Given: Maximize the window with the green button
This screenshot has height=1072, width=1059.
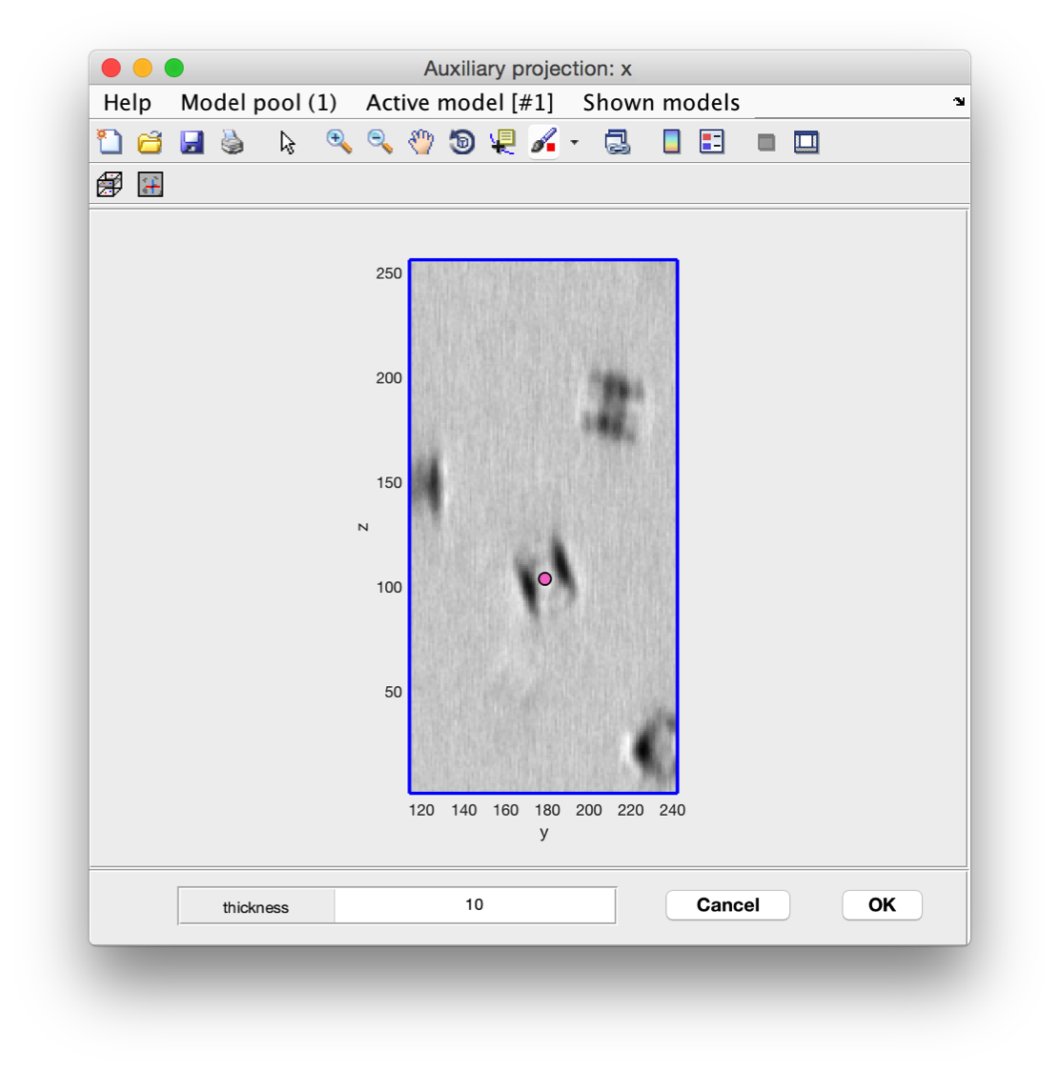Looking at the screenshot, I should click(173, 68).
